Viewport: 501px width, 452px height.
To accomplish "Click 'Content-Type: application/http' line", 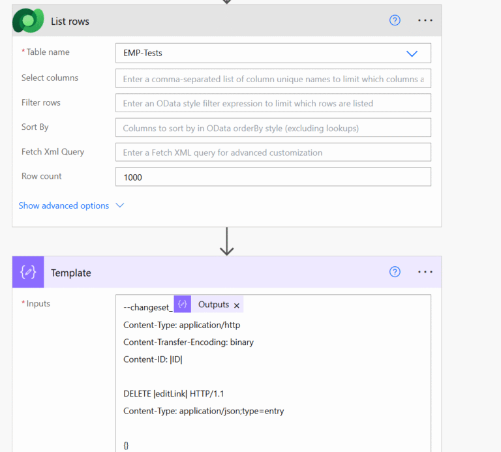I will coord(182,325).
